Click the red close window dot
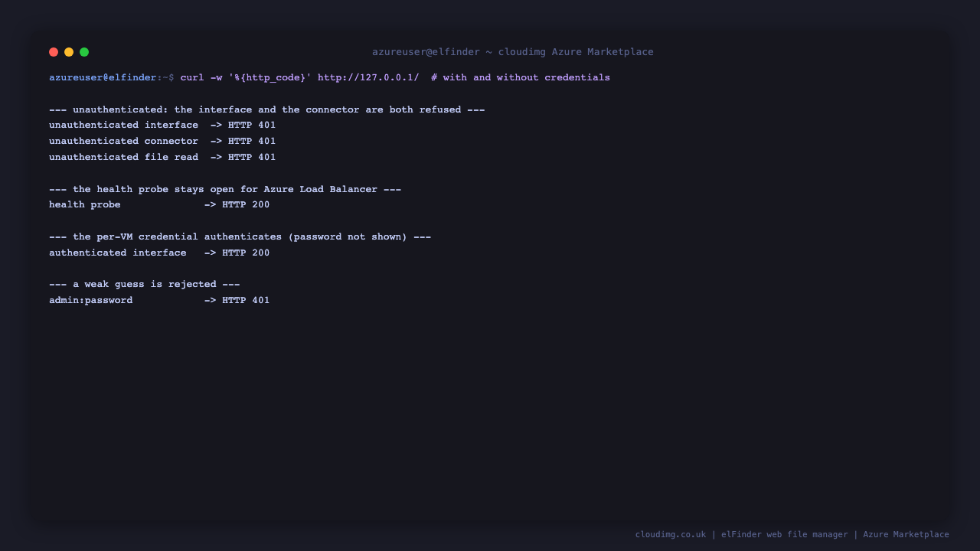The width and height of the screenshot is (980, 551). click(54, 52)
